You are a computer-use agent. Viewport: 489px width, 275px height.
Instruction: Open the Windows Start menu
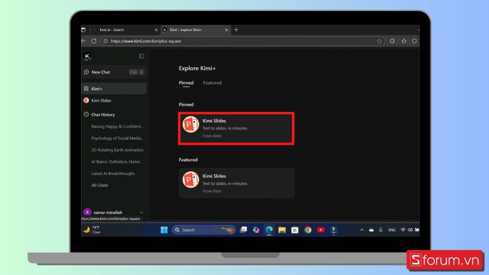[164, 230]
